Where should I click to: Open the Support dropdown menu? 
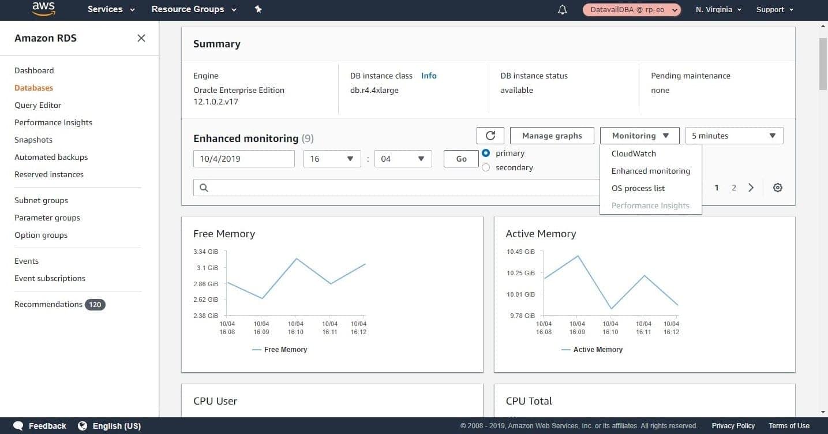click(x=775, y=10)
